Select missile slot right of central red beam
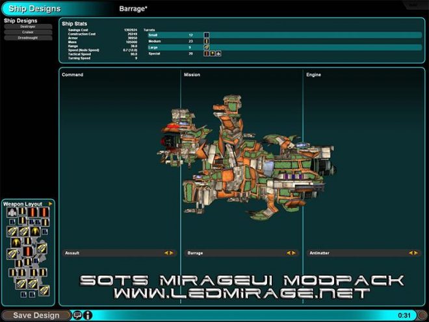The height and width of the screenshot is (322, 429). click(x=42, y=248)
